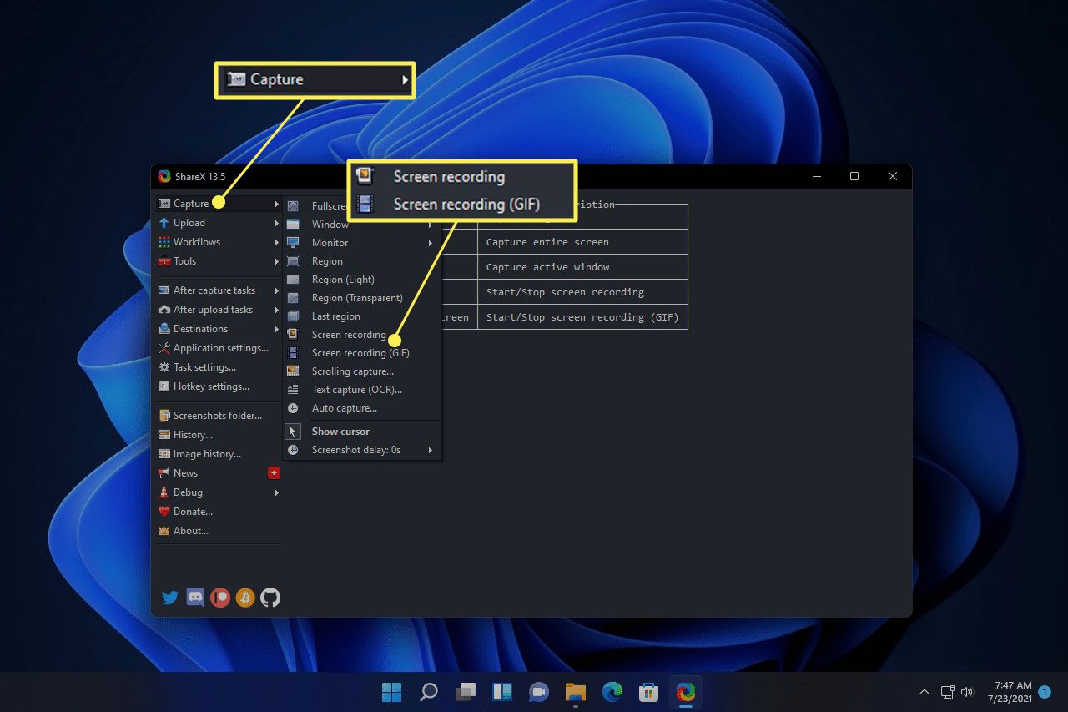Open Microsoft Edge in the taskbar
Screen dimensions: 1068x712
point(612,692)
